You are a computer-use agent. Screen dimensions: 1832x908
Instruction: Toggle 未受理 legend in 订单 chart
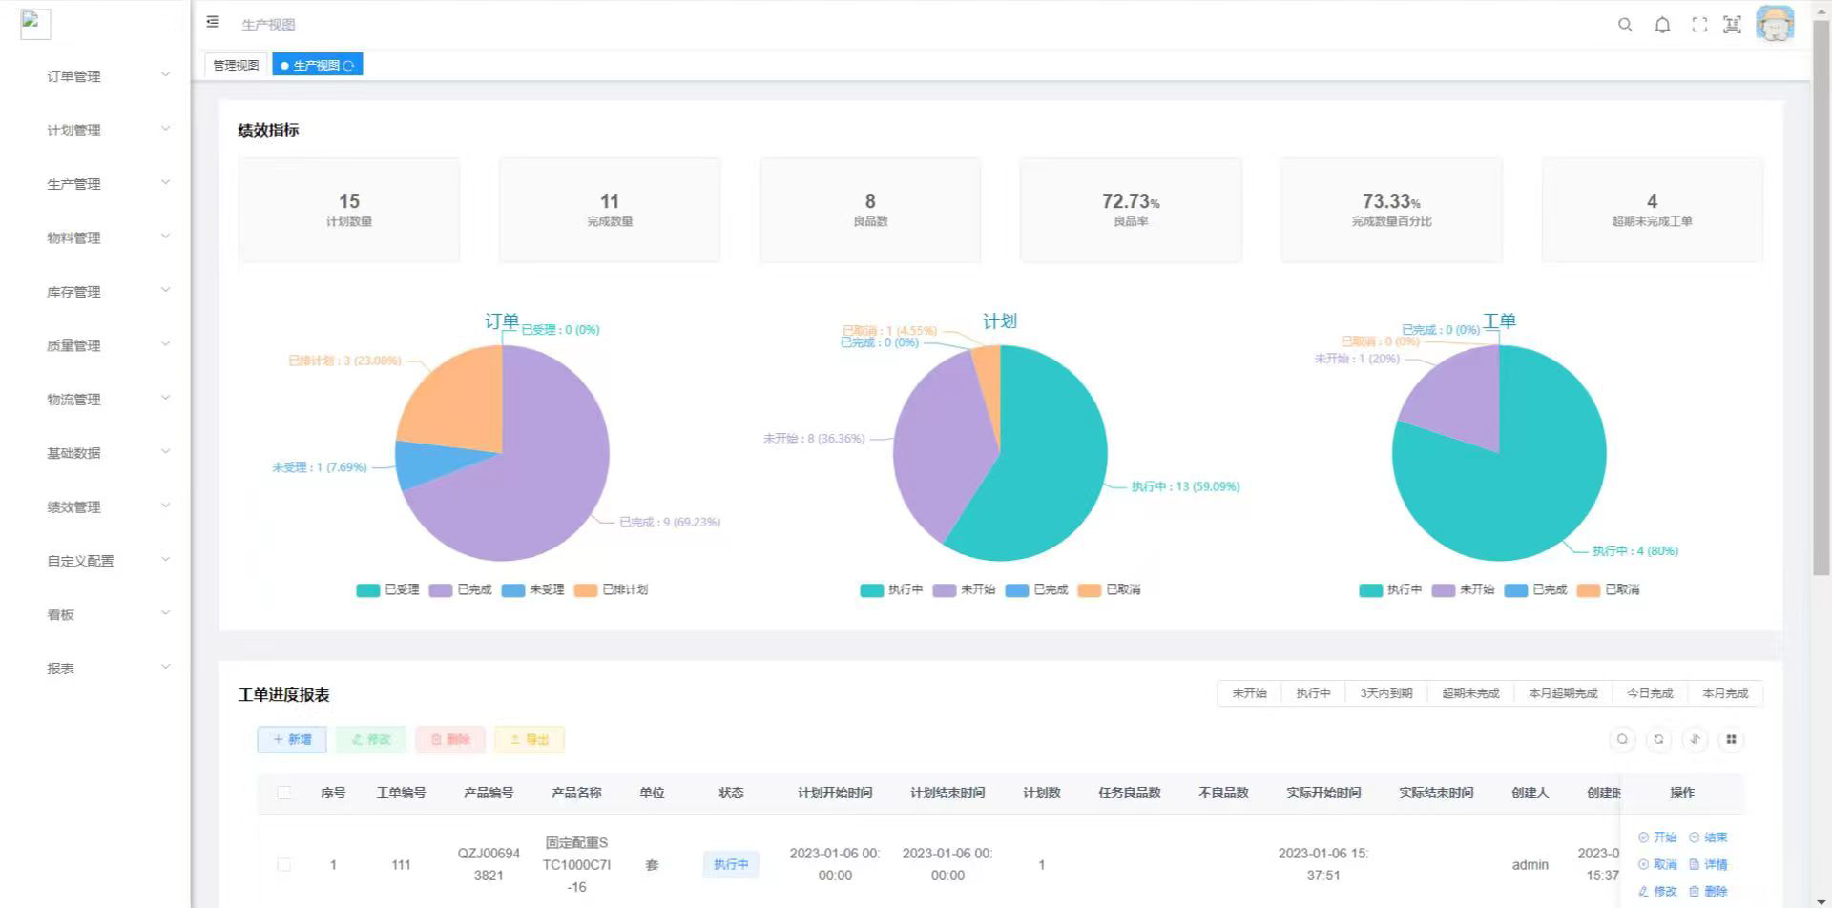coord(532,589)
